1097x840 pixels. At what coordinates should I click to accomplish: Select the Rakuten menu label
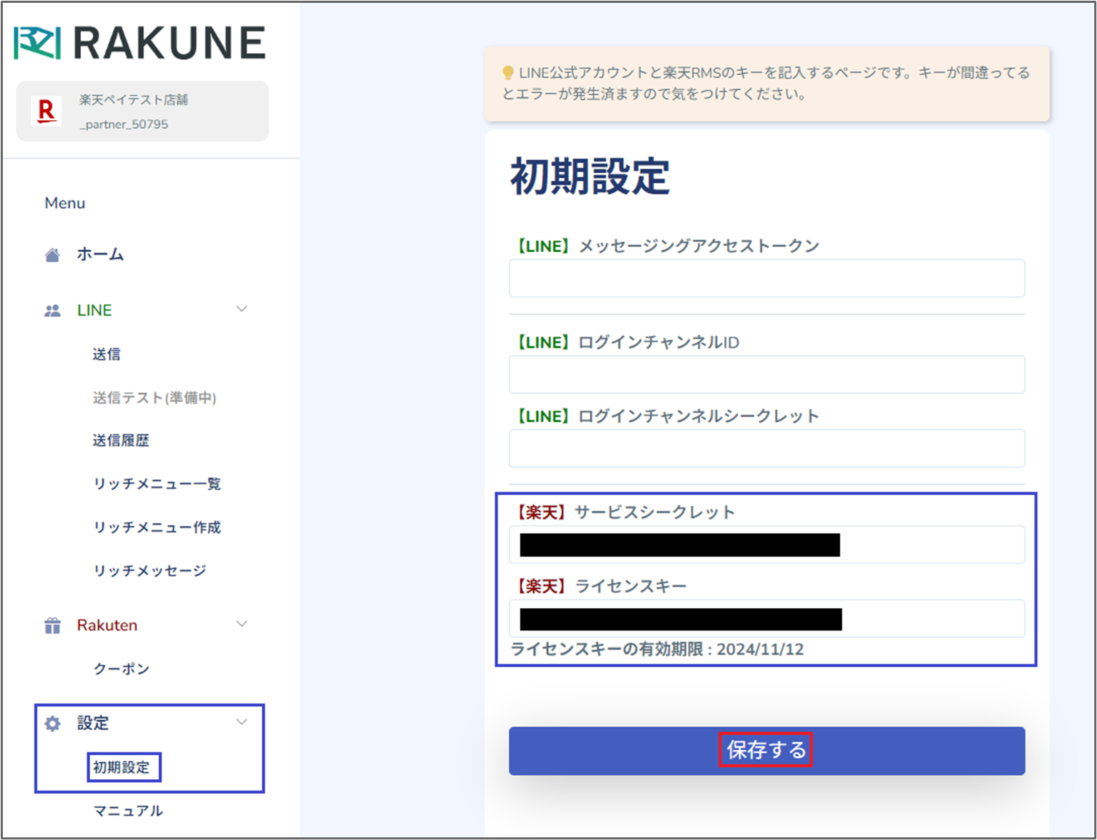click(x=107, y=625)
